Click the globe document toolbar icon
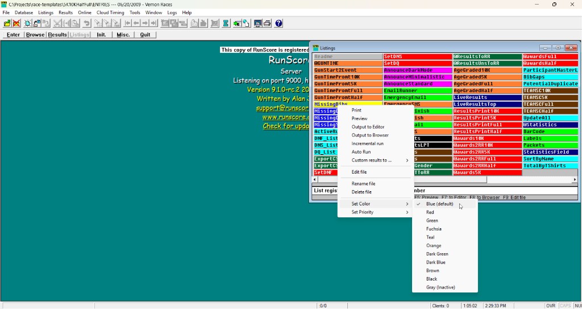This screenshot has height=309, width=582. pyautogui.click(x=246, y=23)
